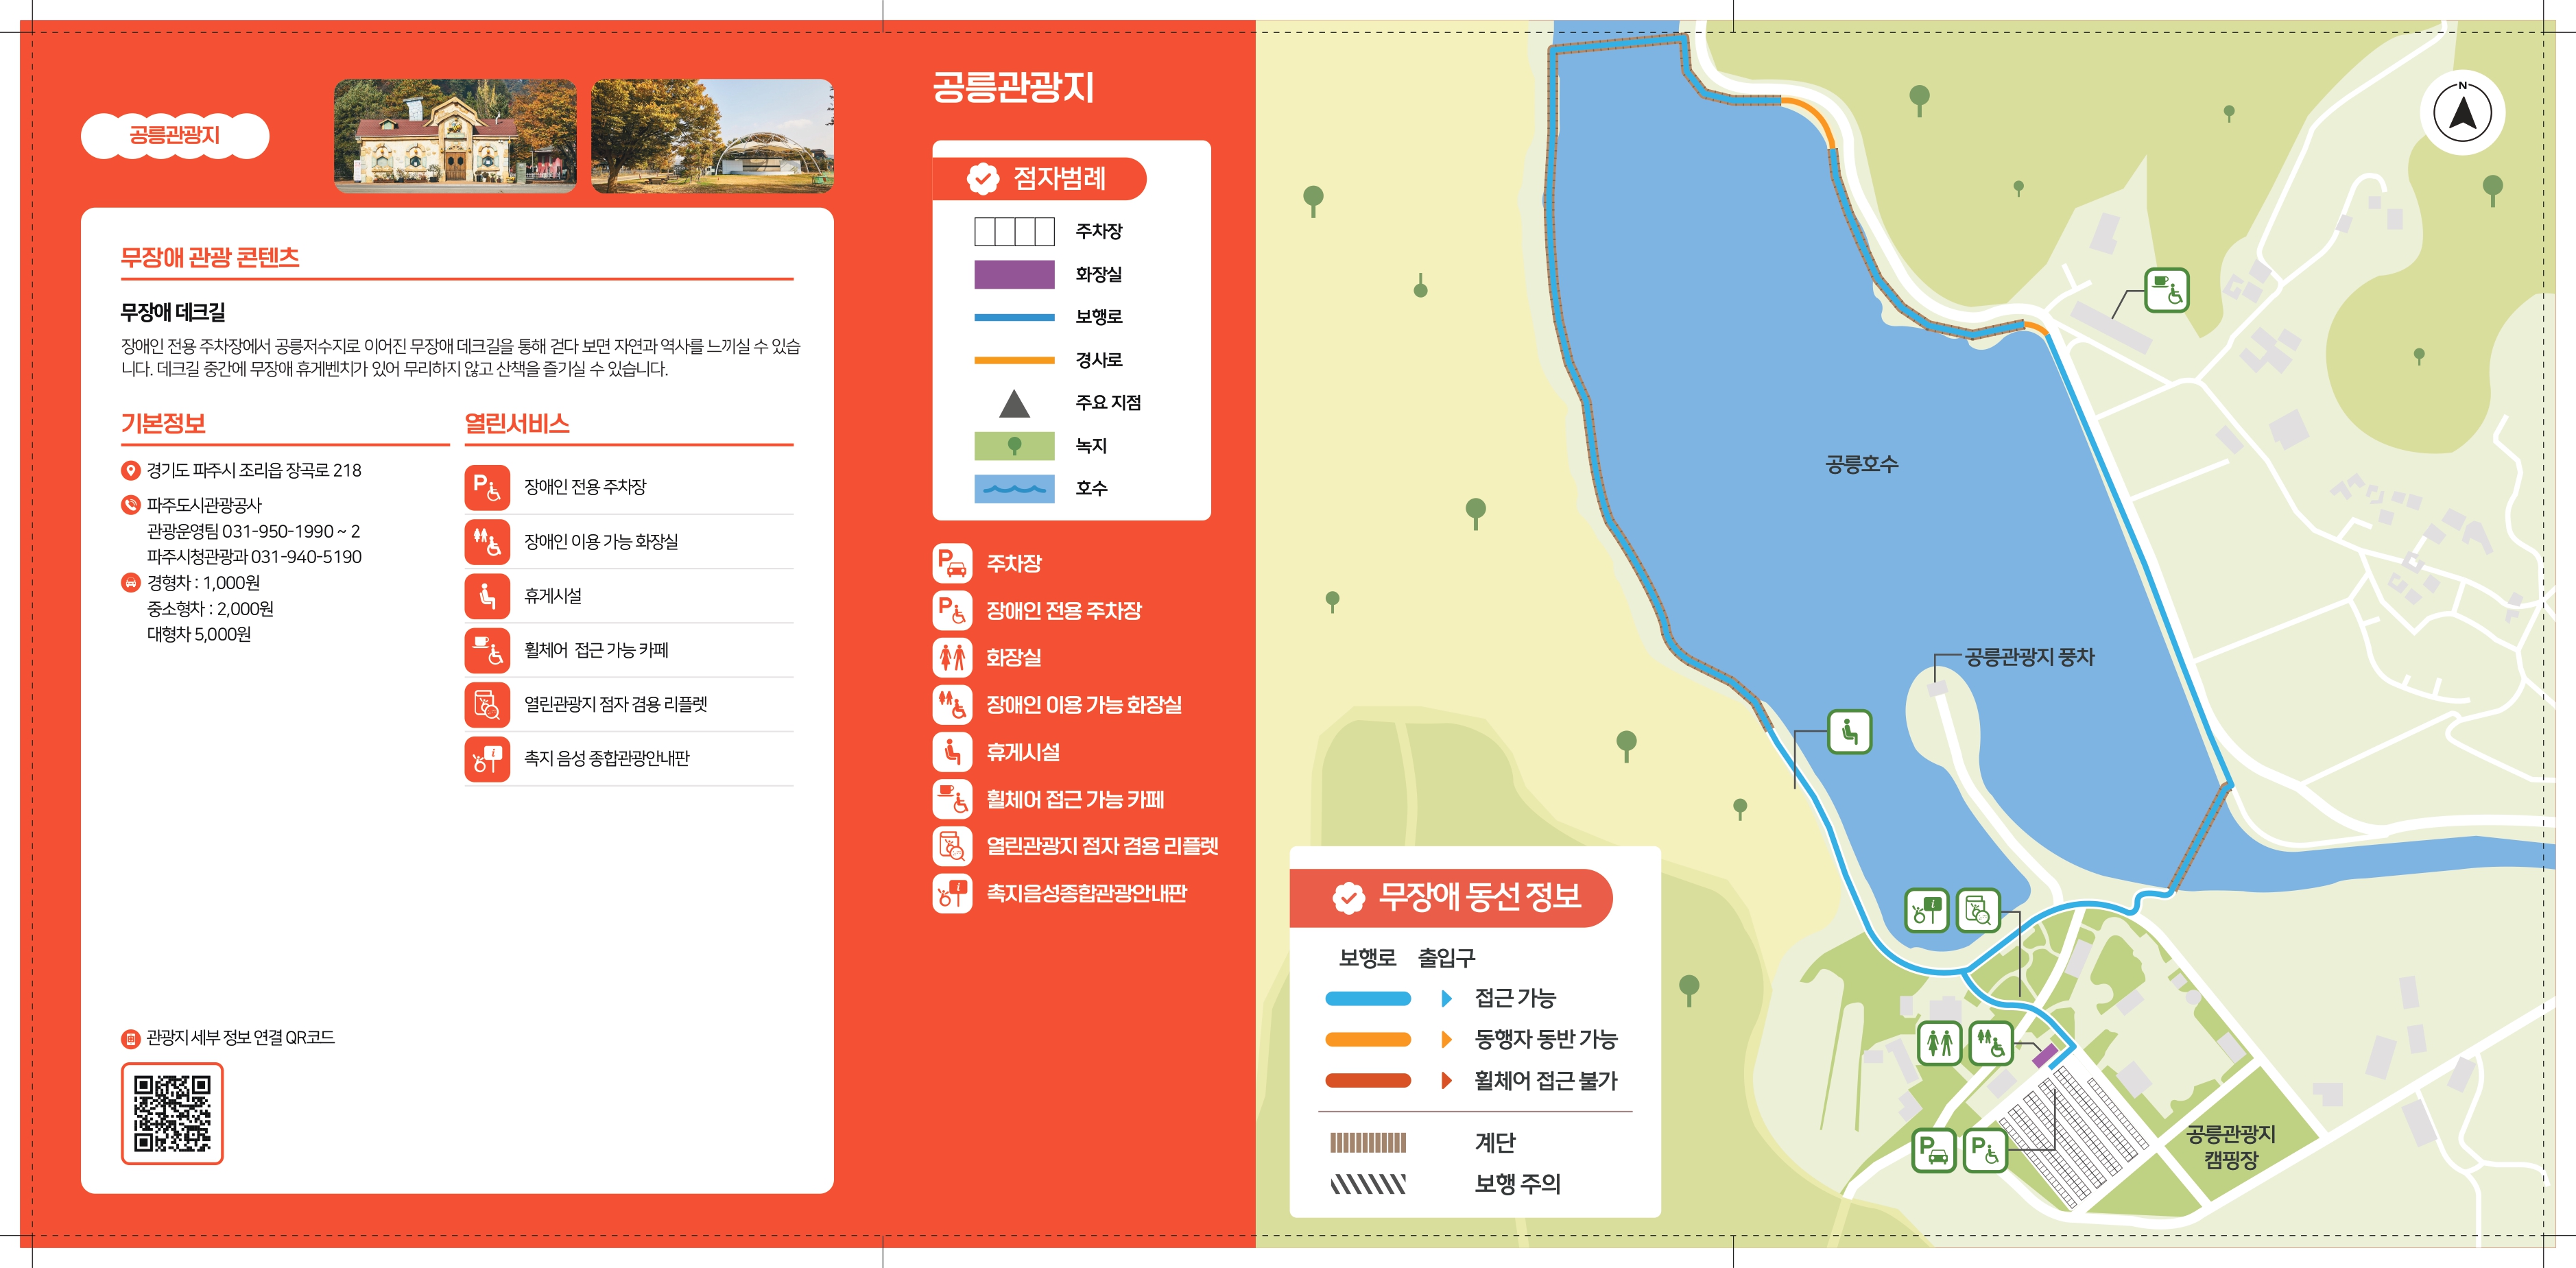The width and height of the screenshot is (2576, 1268).
Task: Click the green accessible restroom map marker
Action: click(x=1991, y=1043)
